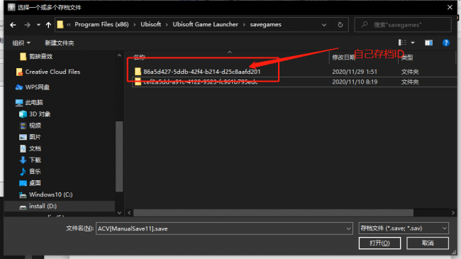
Task: Sort by 名称 column header
Action: pos(139,57)
